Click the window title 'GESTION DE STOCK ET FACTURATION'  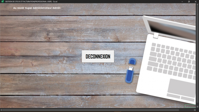tap(28, 1)
